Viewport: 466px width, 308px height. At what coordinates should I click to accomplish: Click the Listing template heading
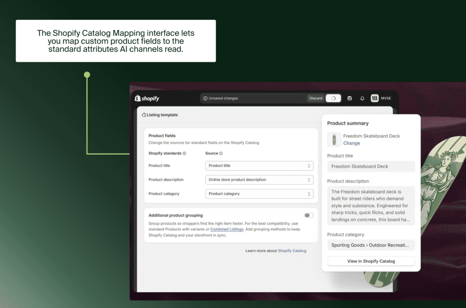pyautogui.click(x=162, y=115)
